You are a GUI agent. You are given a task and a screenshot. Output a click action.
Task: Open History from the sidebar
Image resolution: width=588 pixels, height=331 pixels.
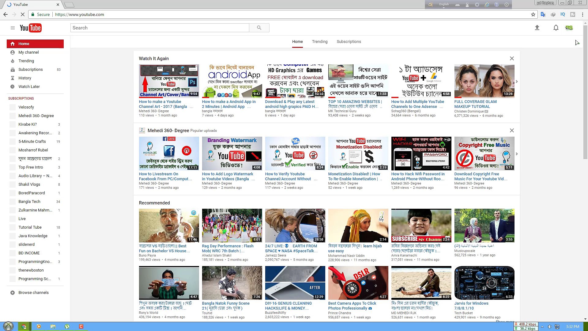pyautogui.click(x=24, y=78)
